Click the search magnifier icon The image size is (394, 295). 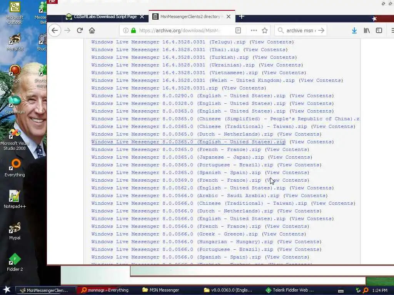tap(280, 31)
